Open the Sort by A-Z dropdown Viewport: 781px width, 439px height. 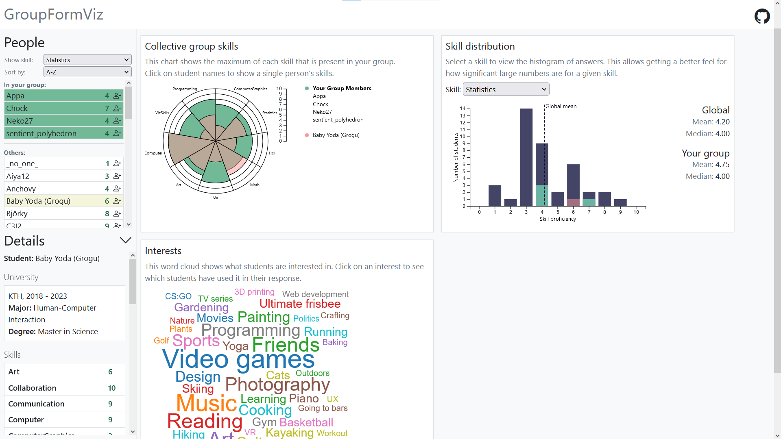pyautogui.click(x=87, y=72)
